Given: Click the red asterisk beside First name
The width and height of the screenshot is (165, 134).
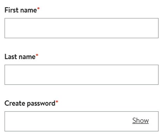Looking at the screenshot, I should (x=39, y=9).
